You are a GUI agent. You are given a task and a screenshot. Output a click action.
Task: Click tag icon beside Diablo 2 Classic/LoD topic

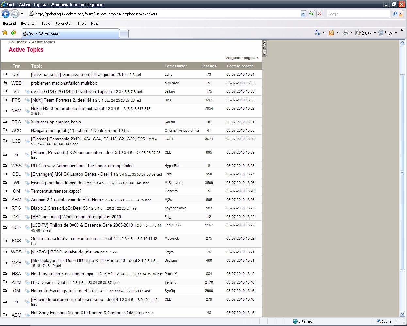27,208
